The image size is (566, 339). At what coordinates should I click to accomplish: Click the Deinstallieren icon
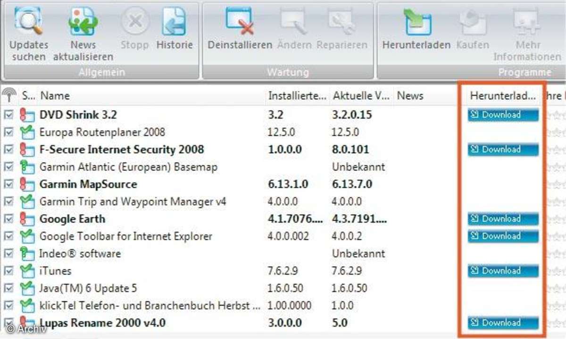point(240,21)
